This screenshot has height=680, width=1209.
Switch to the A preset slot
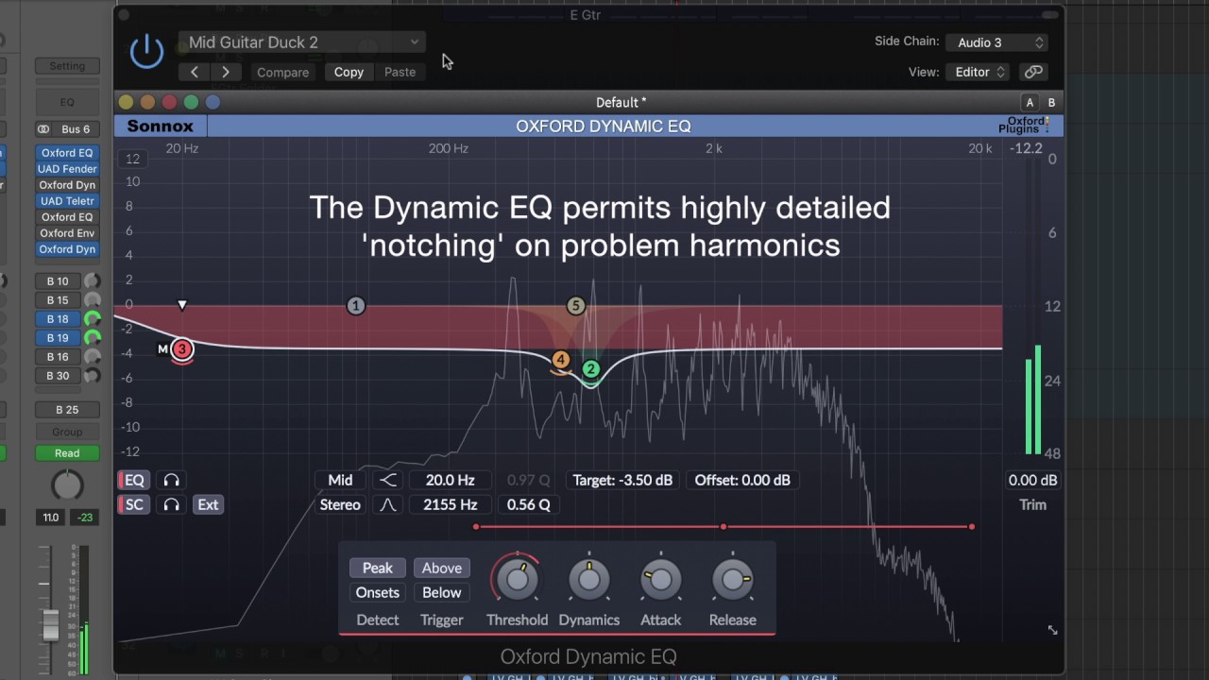tap(1030, 102)
